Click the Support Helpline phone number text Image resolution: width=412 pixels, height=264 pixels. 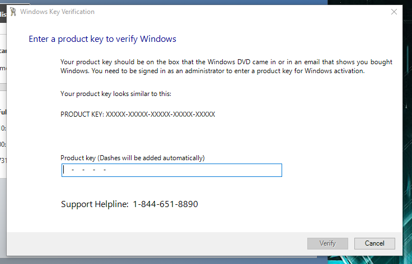(x=165, y=204)
